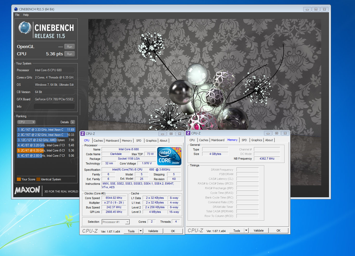Click the Info input field
Viewport: 355px width, 256px height.
pos(54,107)
